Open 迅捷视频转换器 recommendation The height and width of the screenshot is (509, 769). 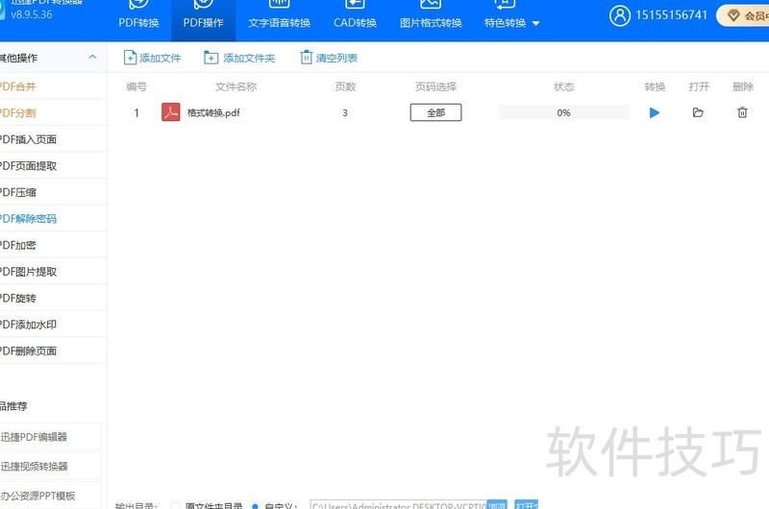pyautogui.click(x=49, y=467)
